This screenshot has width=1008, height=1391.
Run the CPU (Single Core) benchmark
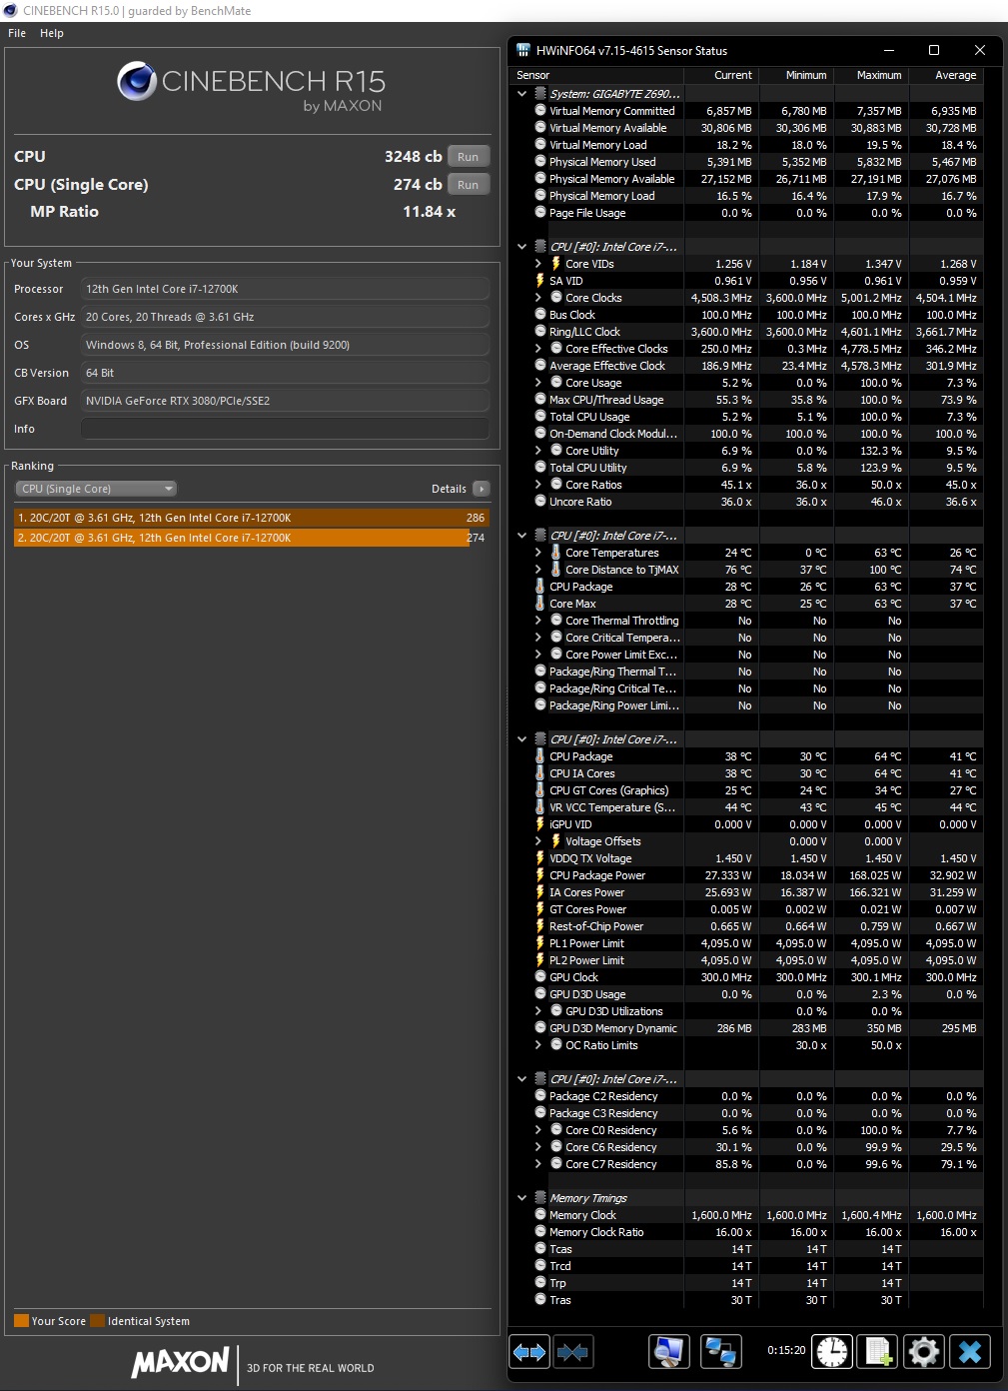click(468, 185)
